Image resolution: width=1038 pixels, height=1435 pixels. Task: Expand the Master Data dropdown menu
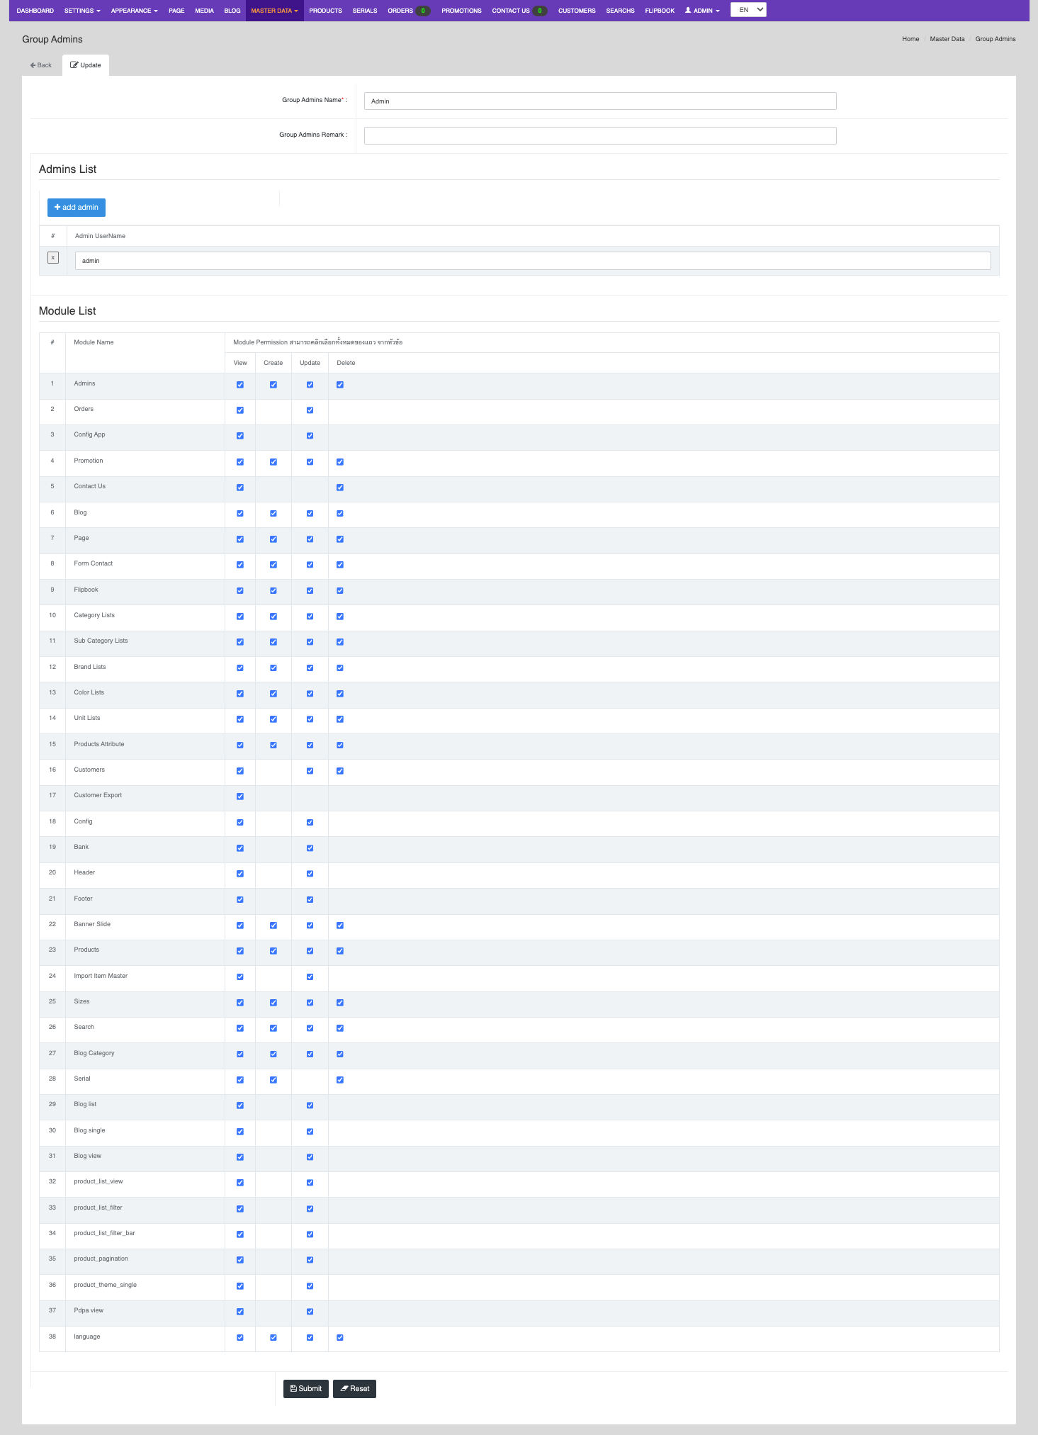coord(274,11)
